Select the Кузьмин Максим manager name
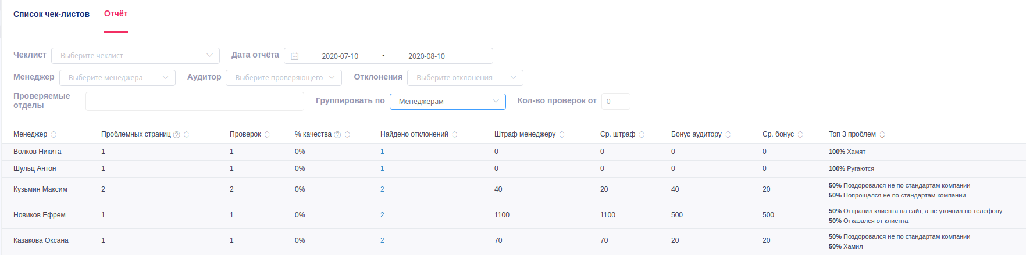Screen dimensions: 1026x255 (x=40, y=189)
